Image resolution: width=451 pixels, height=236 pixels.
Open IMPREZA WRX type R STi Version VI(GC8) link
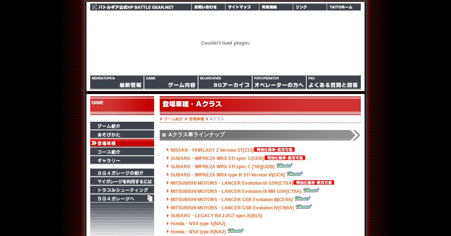[x=228, y=175]
